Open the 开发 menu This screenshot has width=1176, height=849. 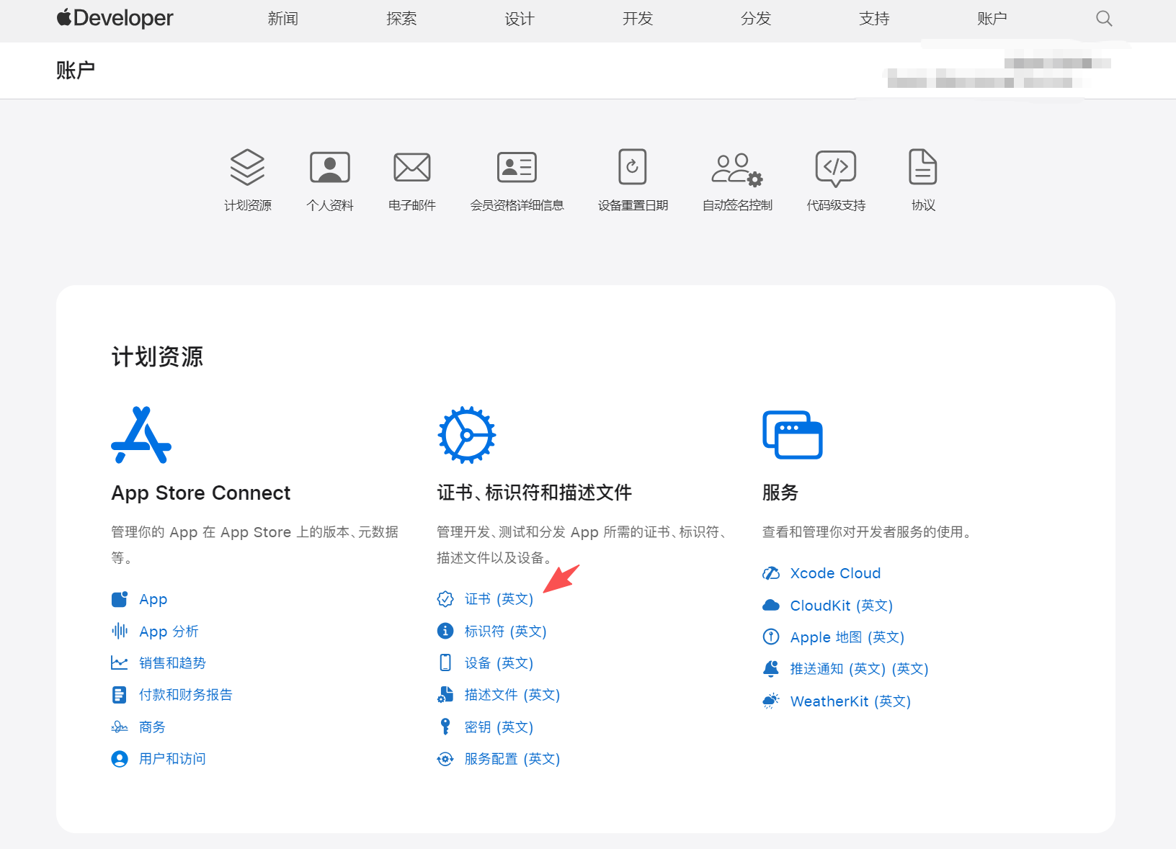pyautogui.click(x=638, y=19)
